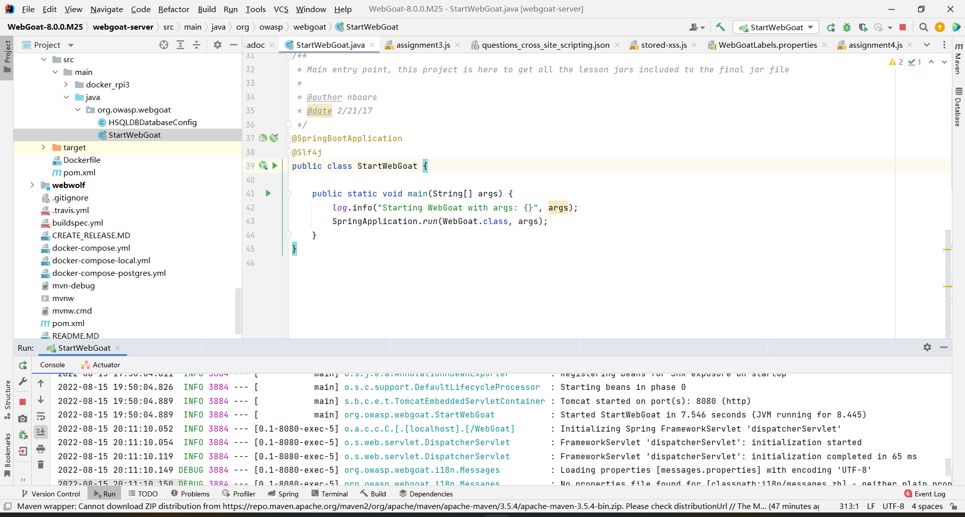Open the Terminal tool window

tap(330, 494)
